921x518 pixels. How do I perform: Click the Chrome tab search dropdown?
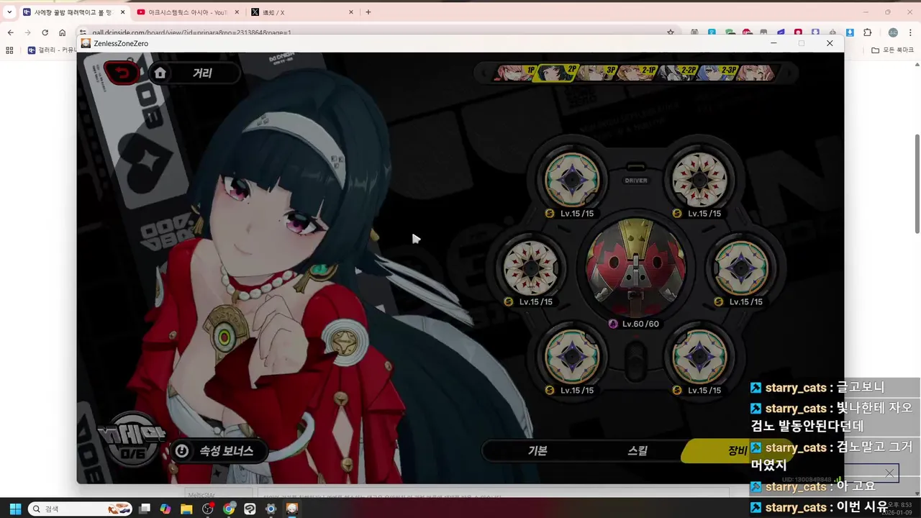click(9, 12)
